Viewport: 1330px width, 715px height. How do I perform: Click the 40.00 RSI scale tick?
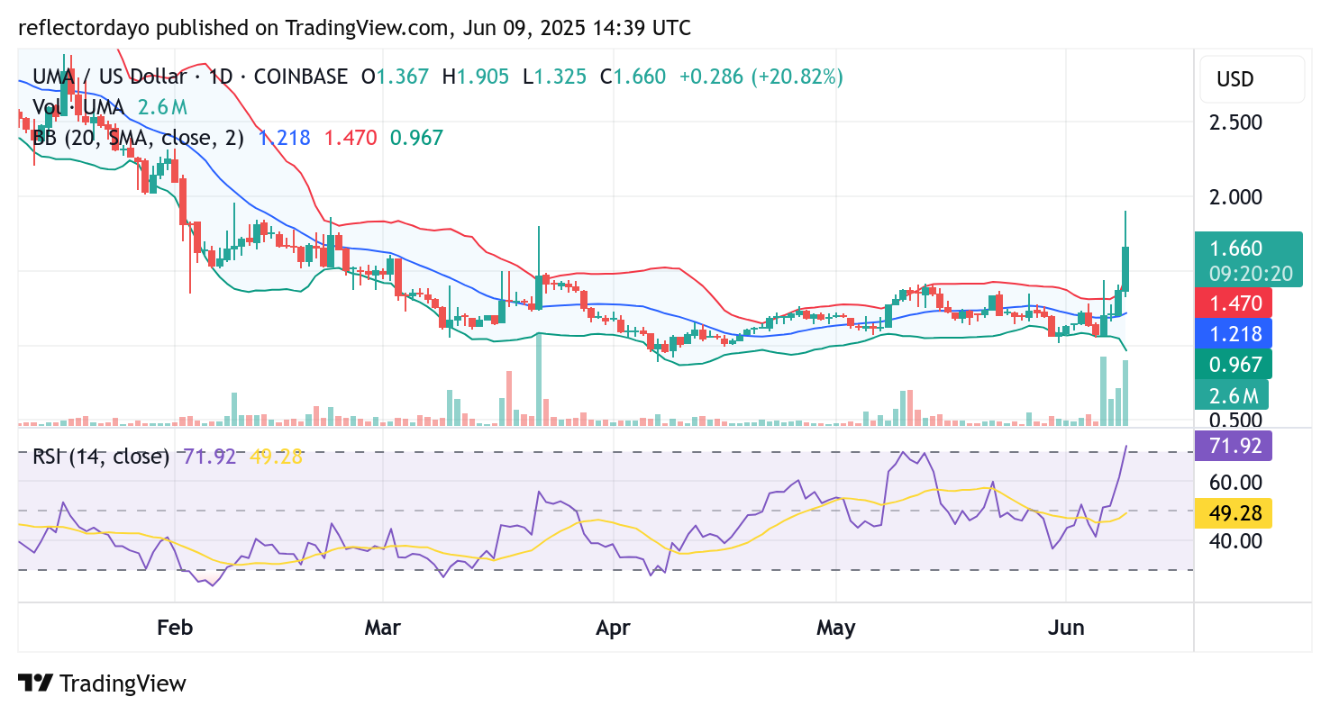tap(1237, 540)
